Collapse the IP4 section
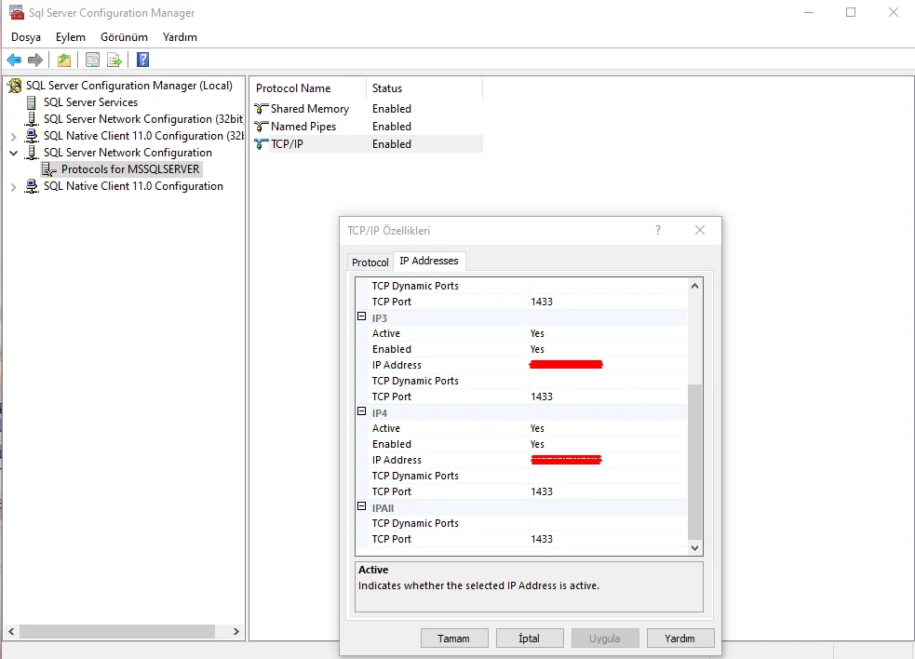This screenshot has height=659, width=915. tap(361, 411)
